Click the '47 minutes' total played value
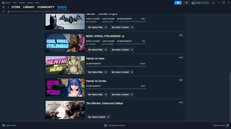231x129 pixels. (x=91, y=44)
